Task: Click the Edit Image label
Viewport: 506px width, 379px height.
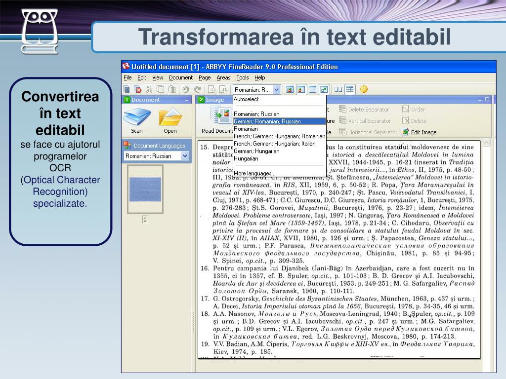Action: tap(423, 132)
